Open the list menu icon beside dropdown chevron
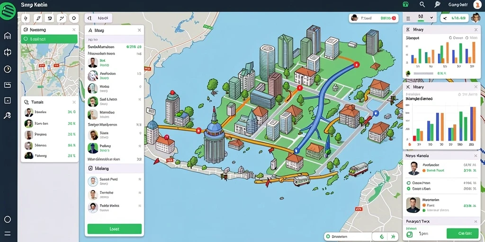 click(x=408, y=18)
